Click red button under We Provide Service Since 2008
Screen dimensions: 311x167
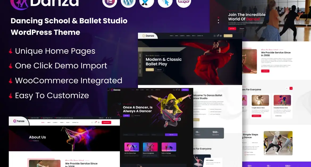(x=265, y=71)
